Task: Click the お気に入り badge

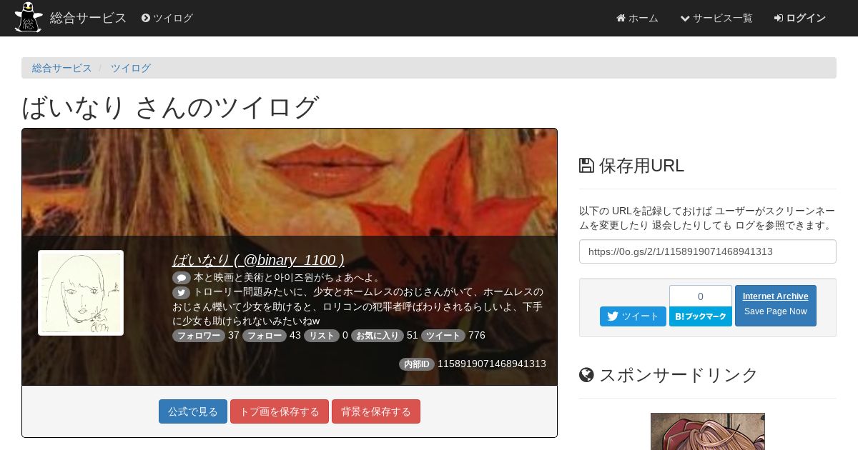Action: point(378,336)
